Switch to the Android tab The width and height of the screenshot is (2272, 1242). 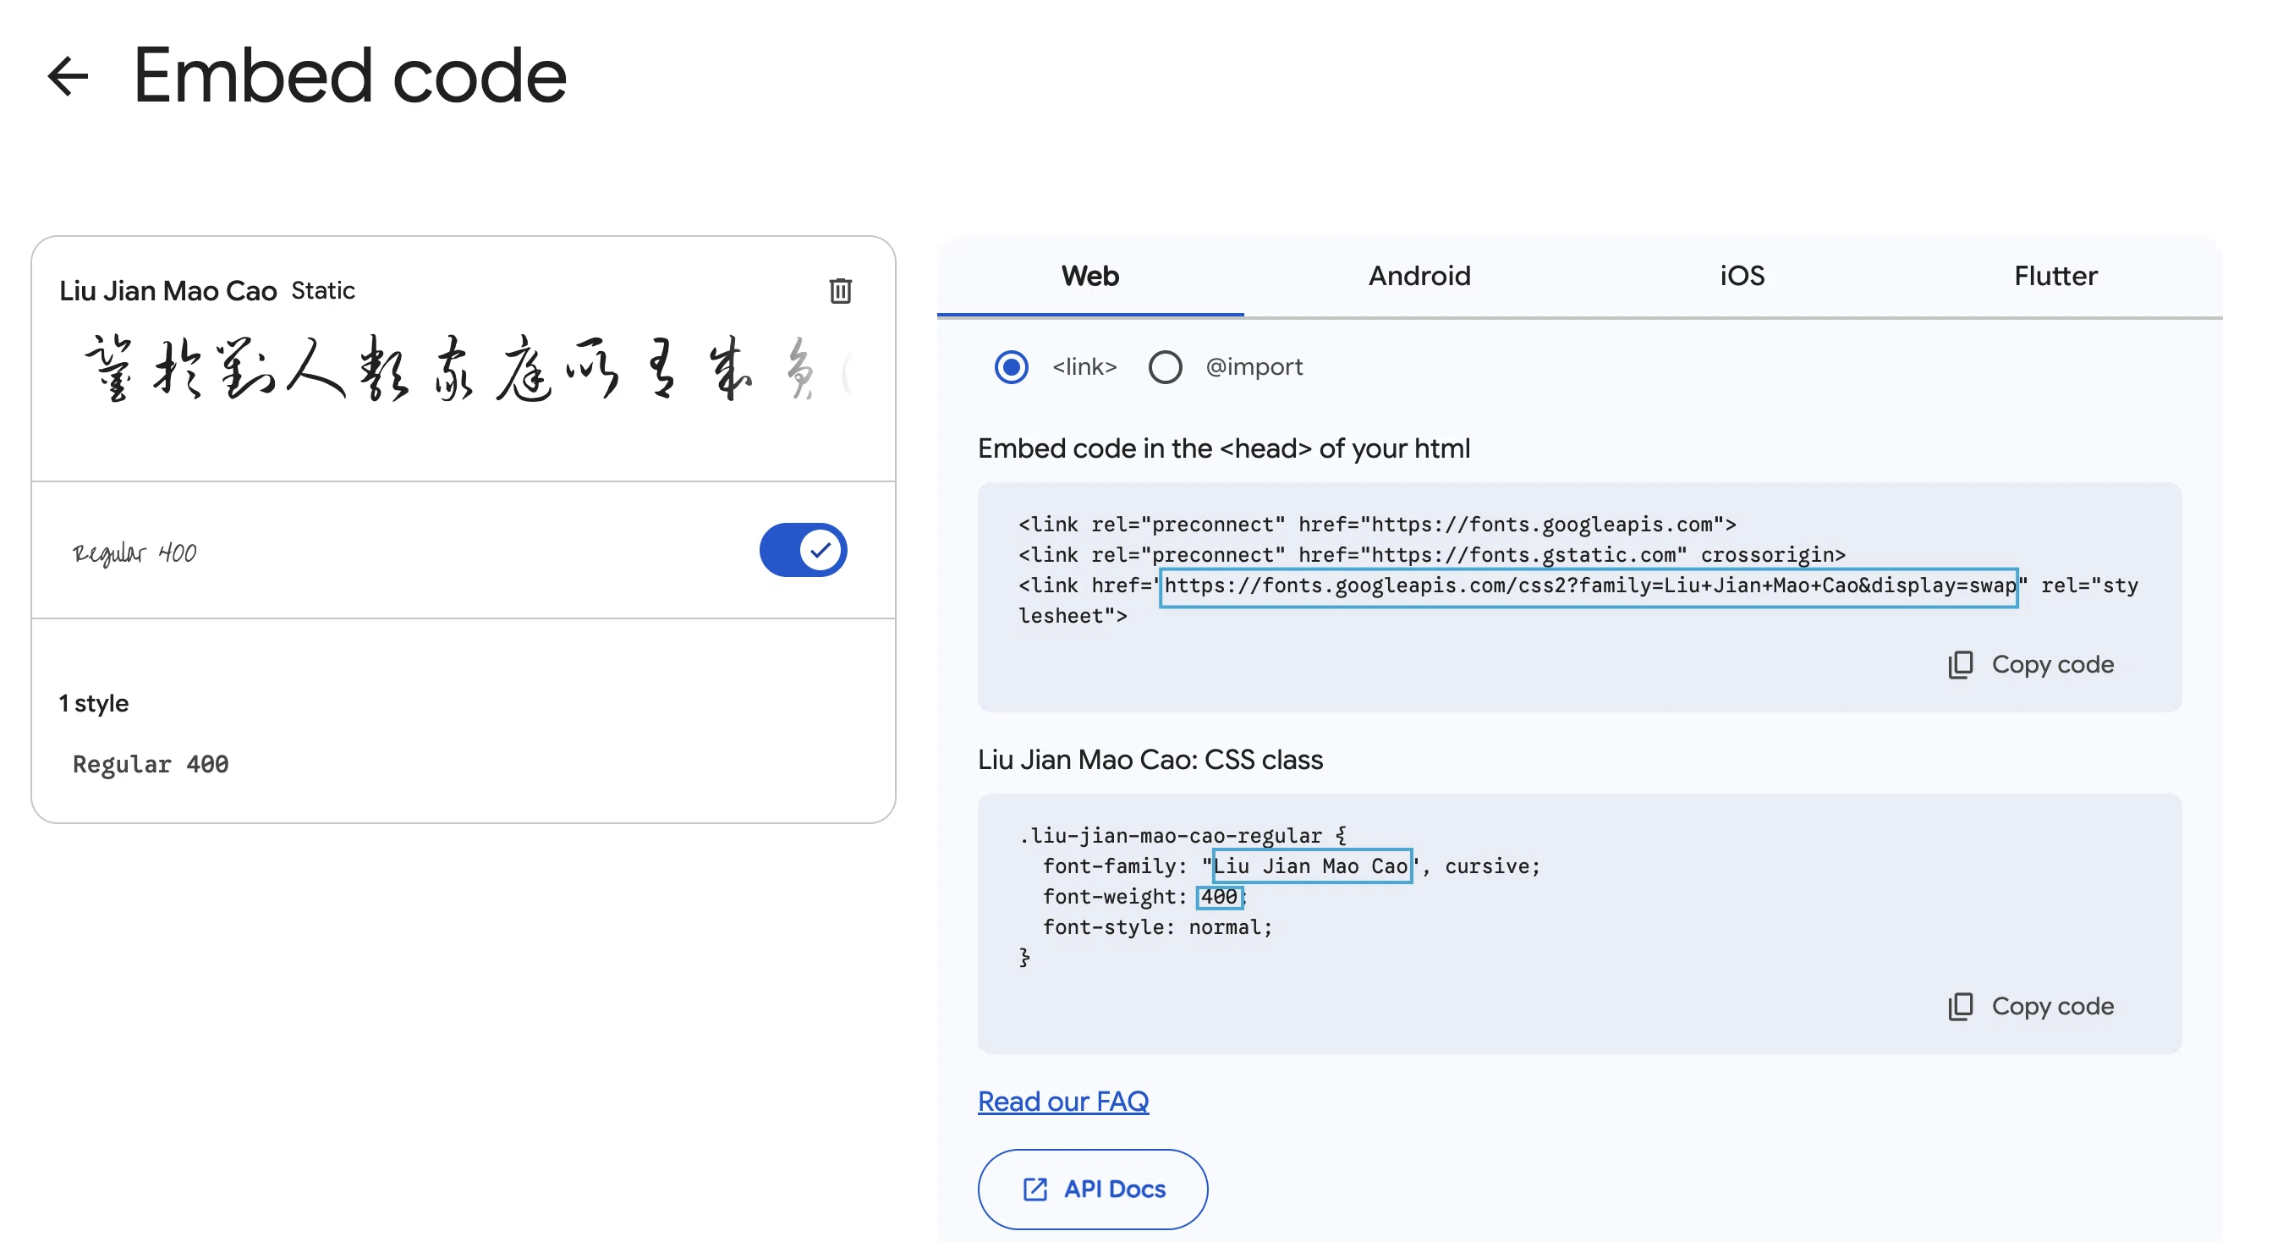pyautogui.click(x=1419, y=276)
